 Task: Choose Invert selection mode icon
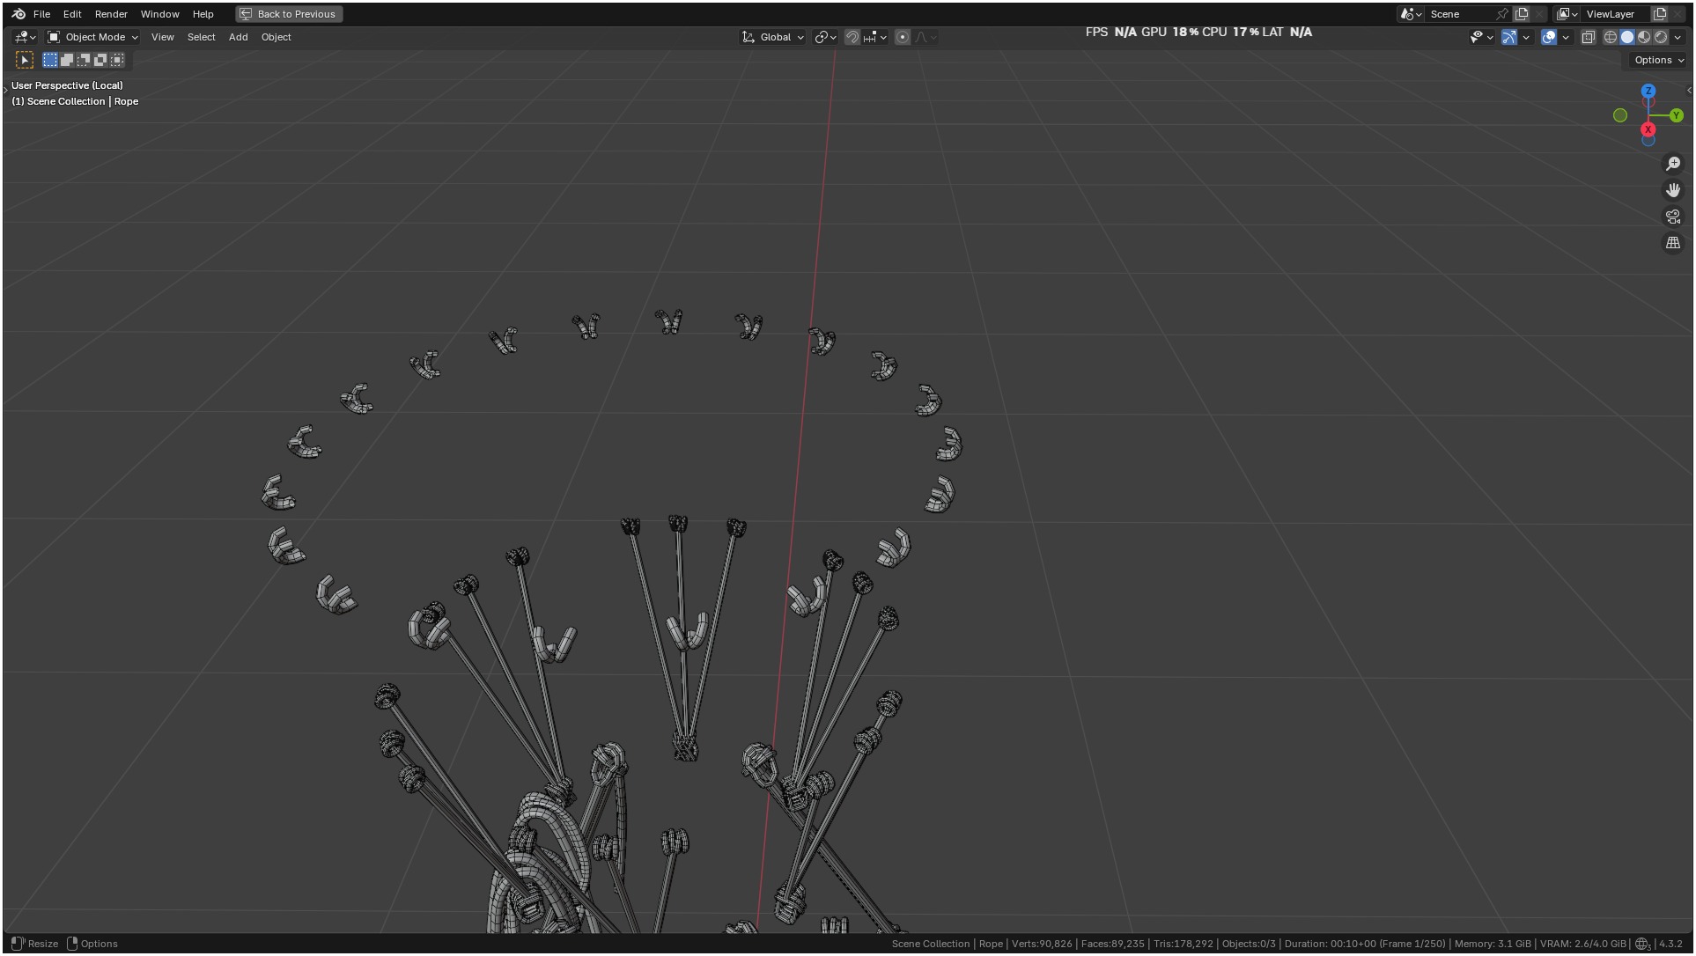(100, 60)
